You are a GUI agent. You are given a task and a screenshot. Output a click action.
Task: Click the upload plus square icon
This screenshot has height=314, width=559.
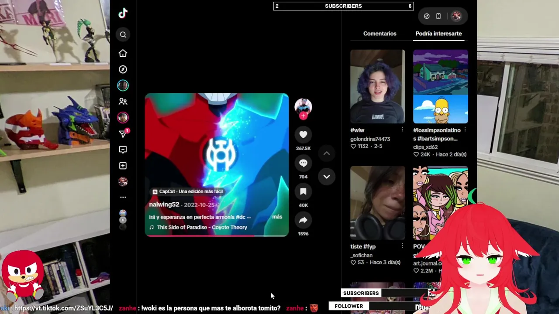click(123, 166)
